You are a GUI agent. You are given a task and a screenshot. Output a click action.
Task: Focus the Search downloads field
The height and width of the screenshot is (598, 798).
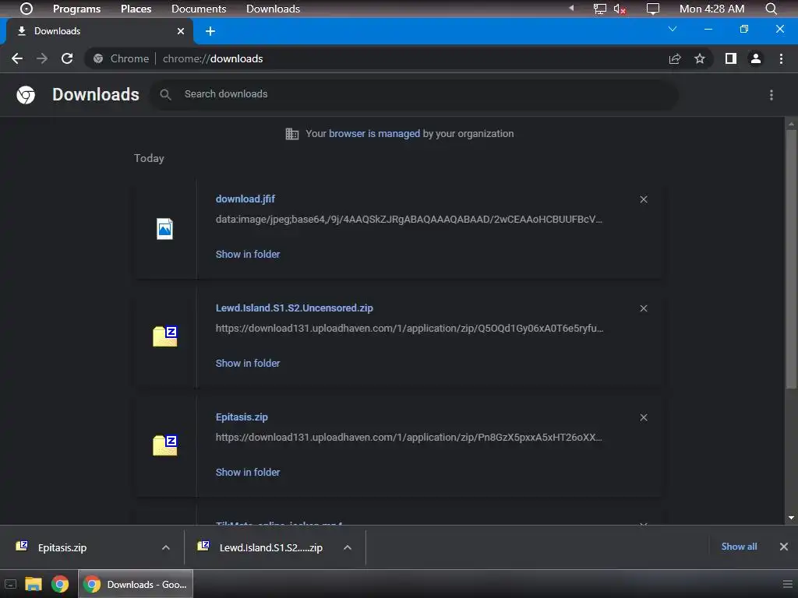click(x=414, y=94)
